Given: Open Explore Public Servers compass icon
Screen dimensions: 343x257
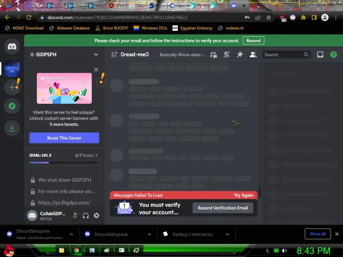Looking at the screenshot, I should click(12, 106).
